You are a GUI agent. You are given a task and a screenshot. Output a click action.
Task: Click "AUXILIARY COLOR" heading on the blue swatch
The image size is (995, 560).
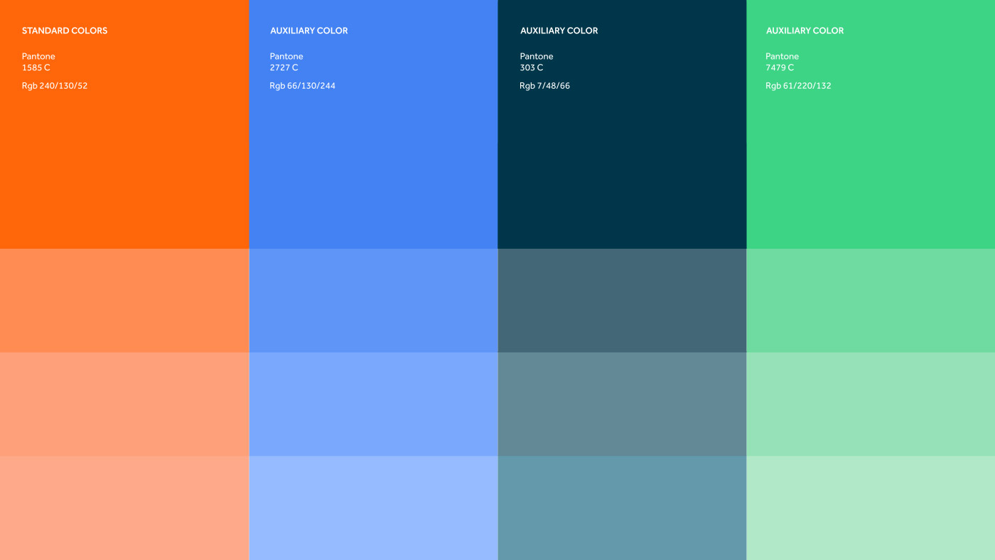(309, 31)
